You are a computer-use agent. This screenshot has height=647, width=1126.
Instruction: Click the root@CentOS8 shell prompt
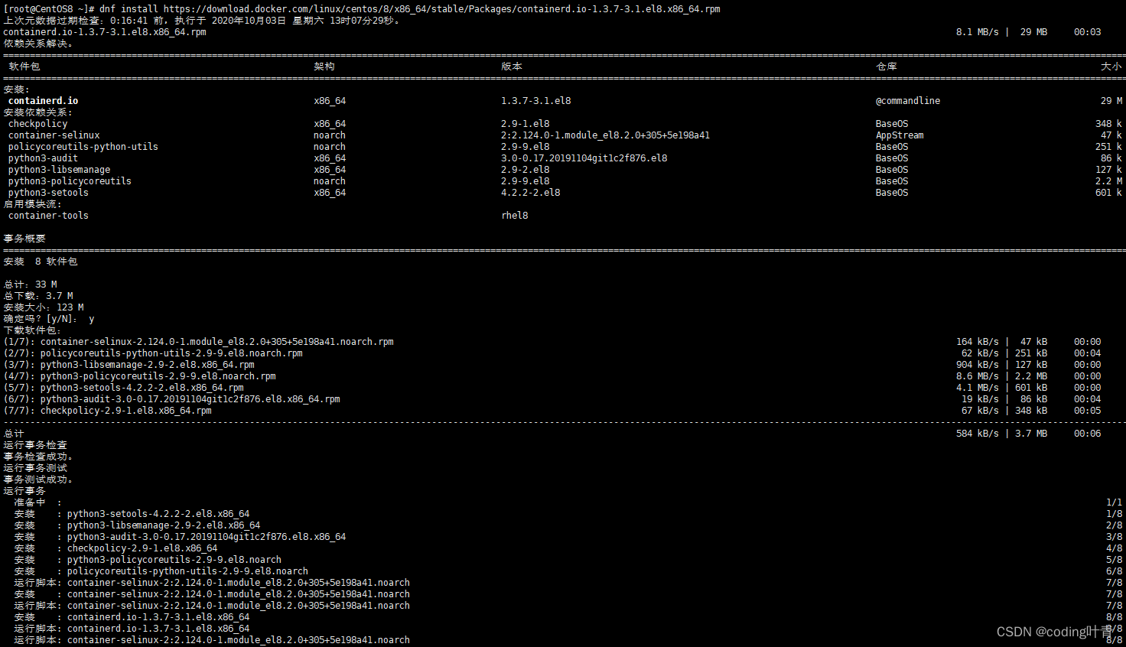[x=50, y=9]
